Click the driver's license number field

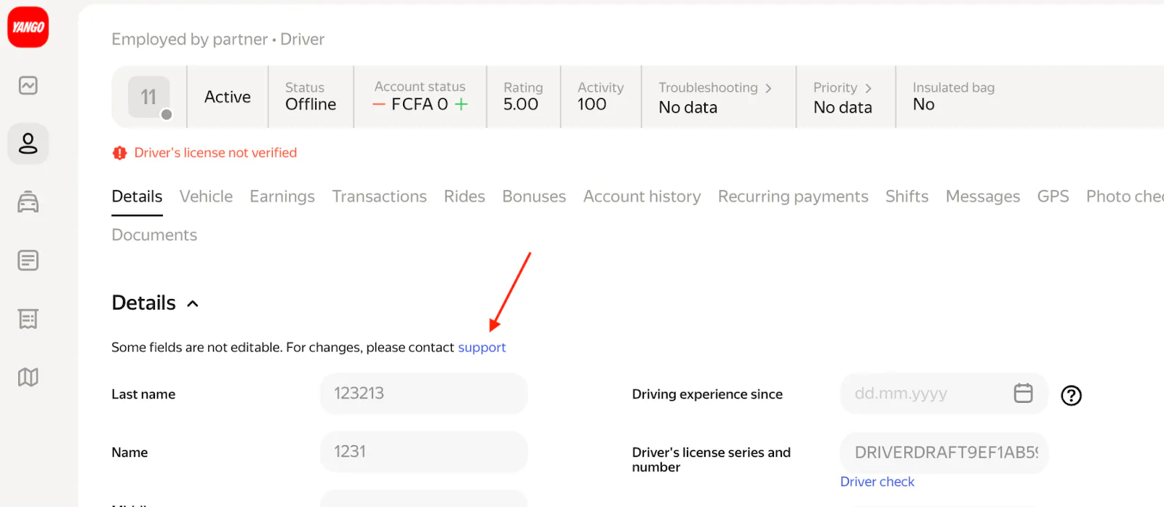[x=944, y=452]
